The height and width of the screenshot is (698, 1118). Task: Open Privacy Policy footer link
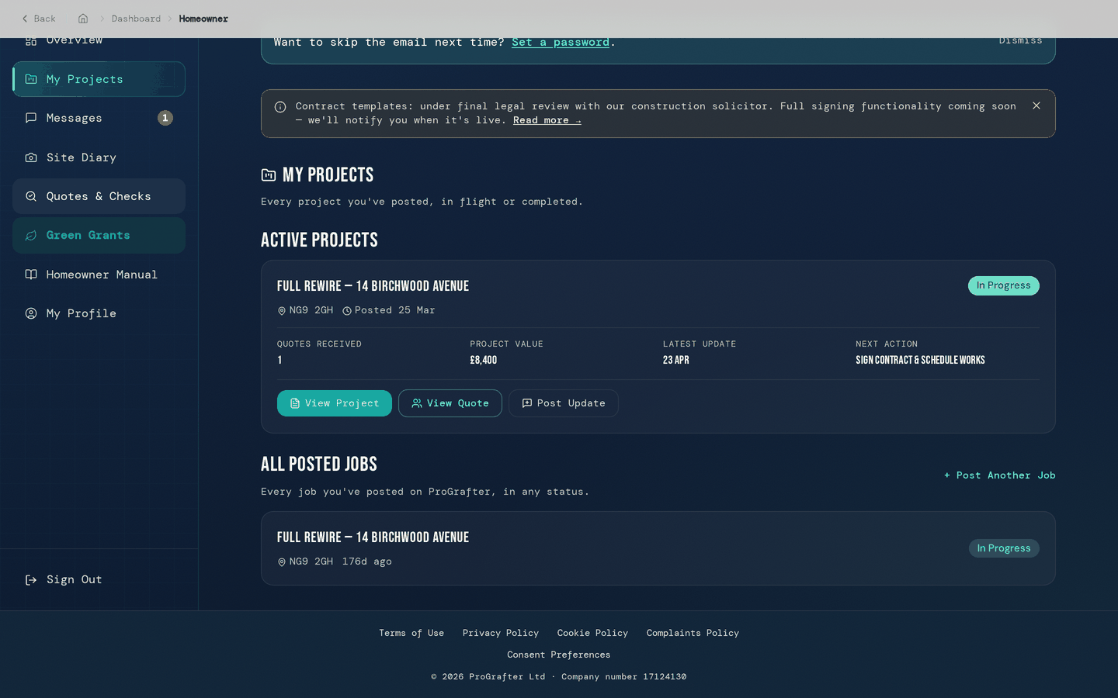click(501, 633)
